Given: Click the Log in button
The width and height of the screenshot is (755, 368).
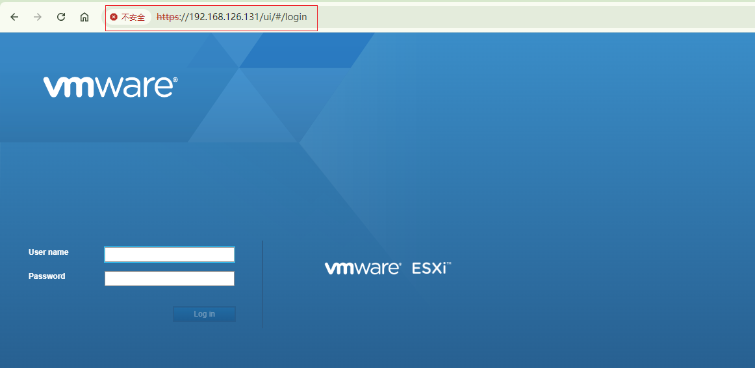Looking at the screenshot, I should pyautogui.click(x=204, y=314).
